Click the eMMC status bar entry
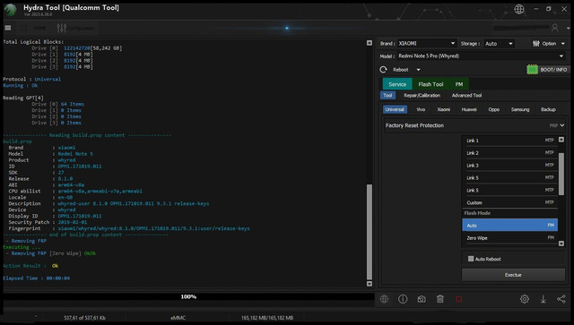This screenshot has height=325, width=574. coord(178,318)
